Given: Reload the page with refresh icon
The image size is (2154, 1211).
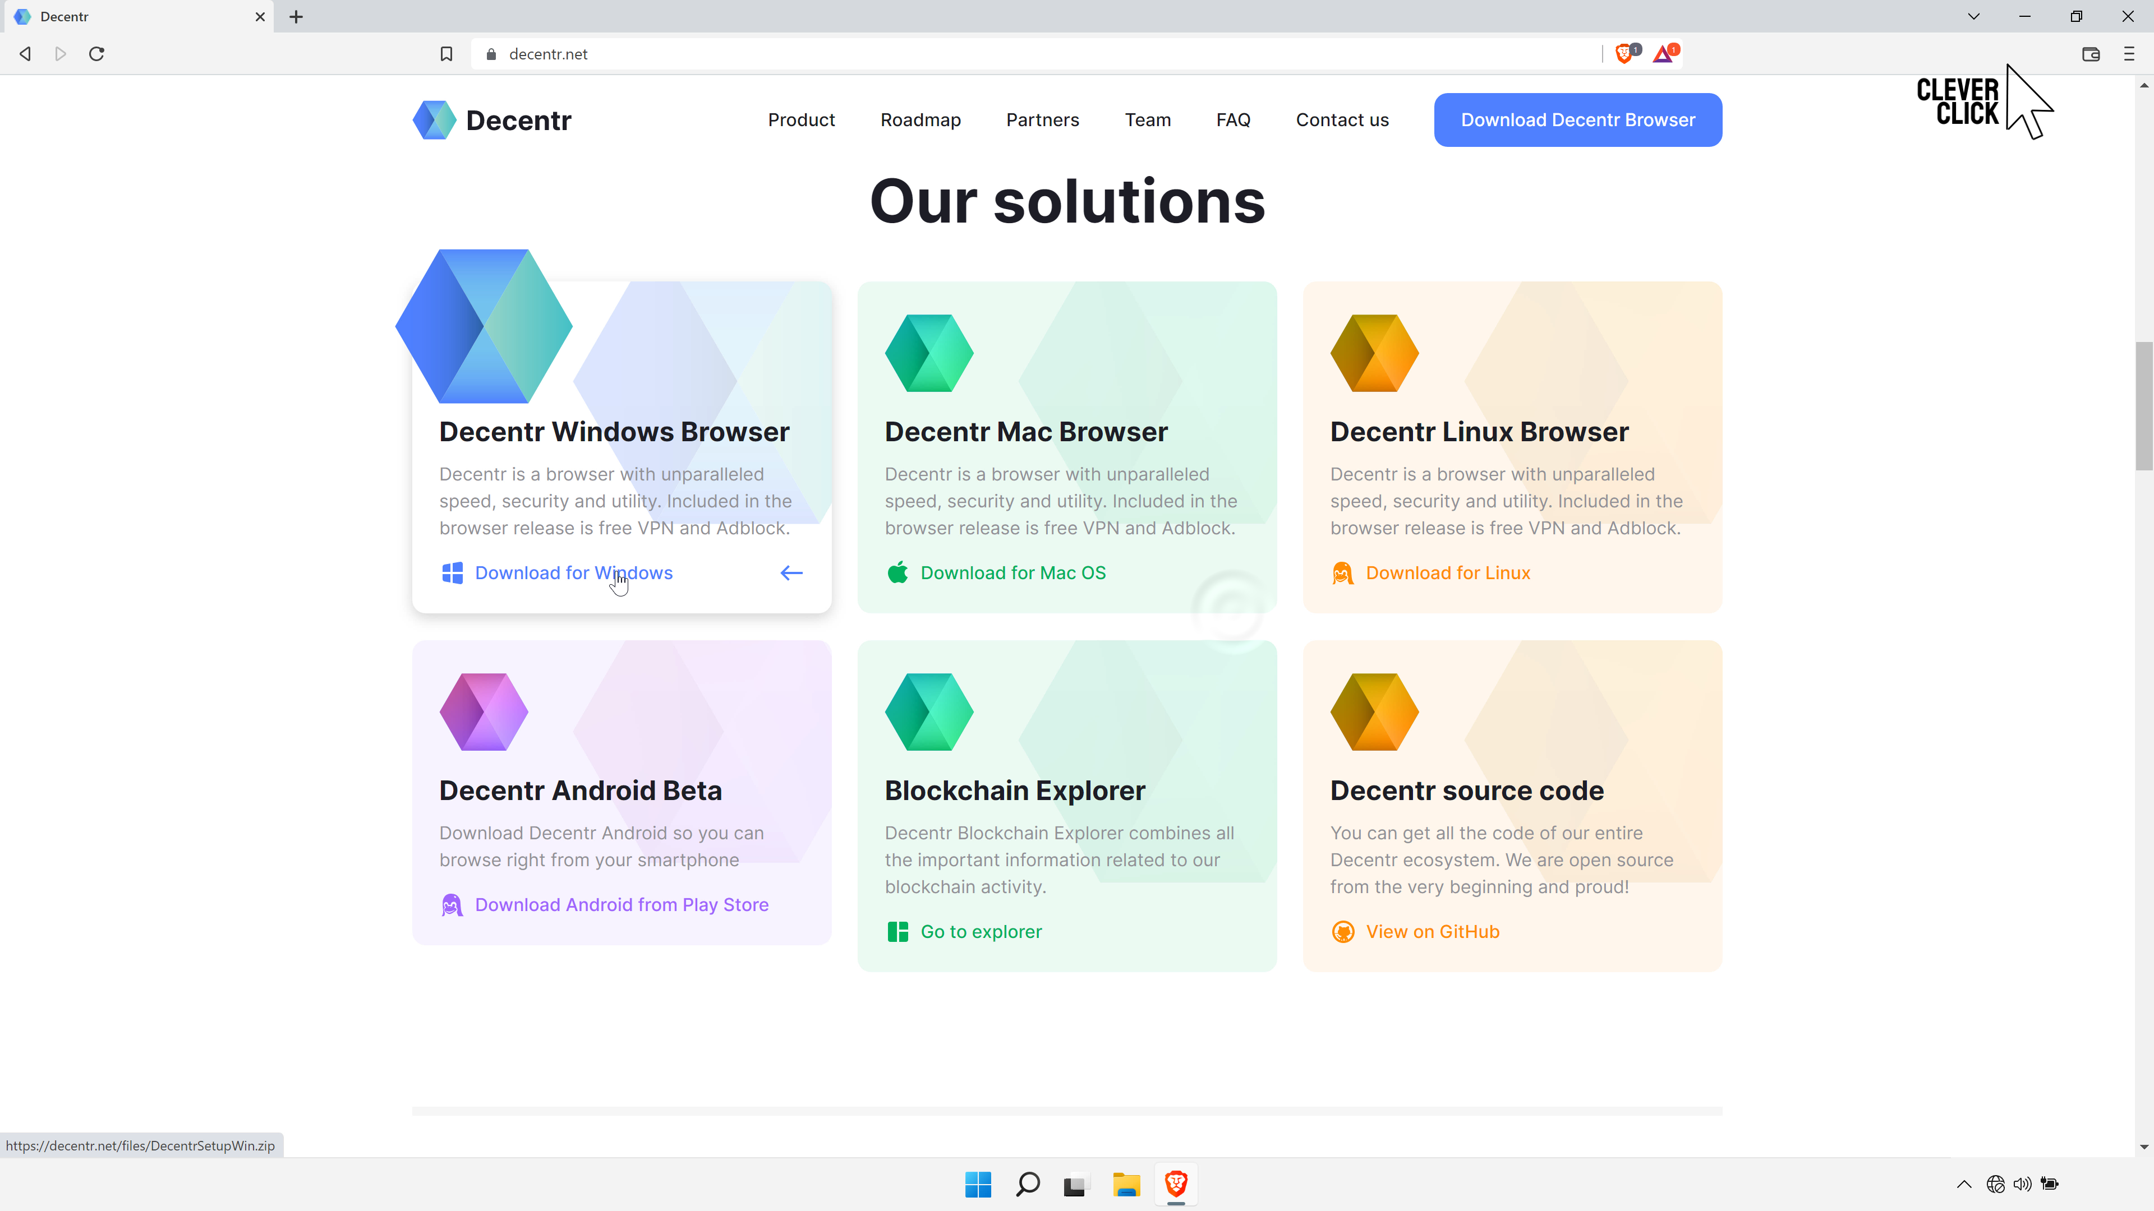Looking at the screenshot, I should click(97, 53).
